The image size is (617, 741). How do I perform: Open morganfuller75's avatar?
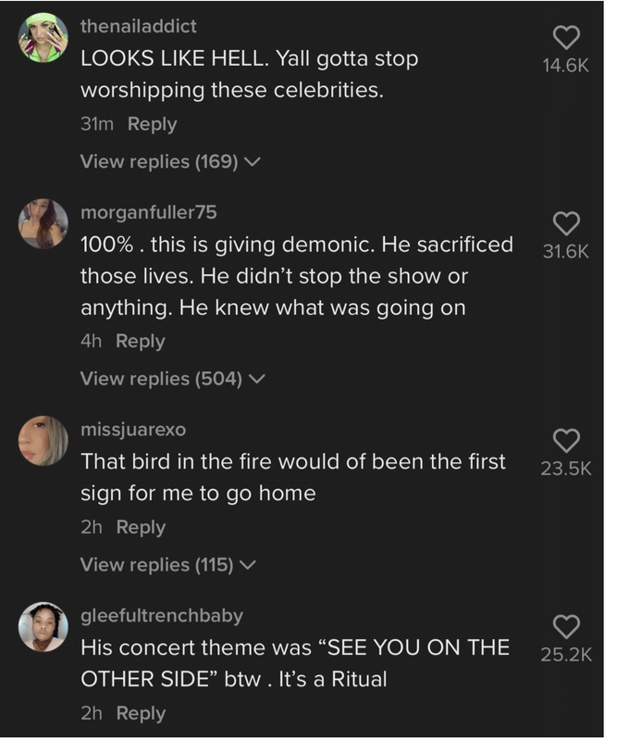point(43,223)
